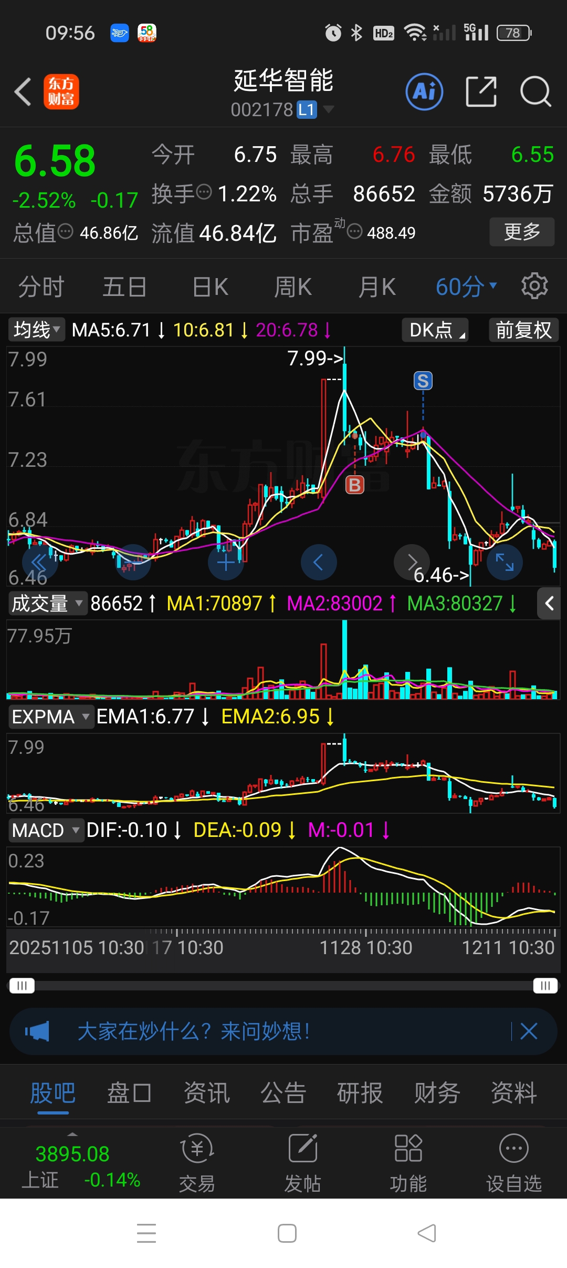This screenshot has height=1268, width=567.
Task: Zoom in chart with plus button
Action: [x=226, y=563]
